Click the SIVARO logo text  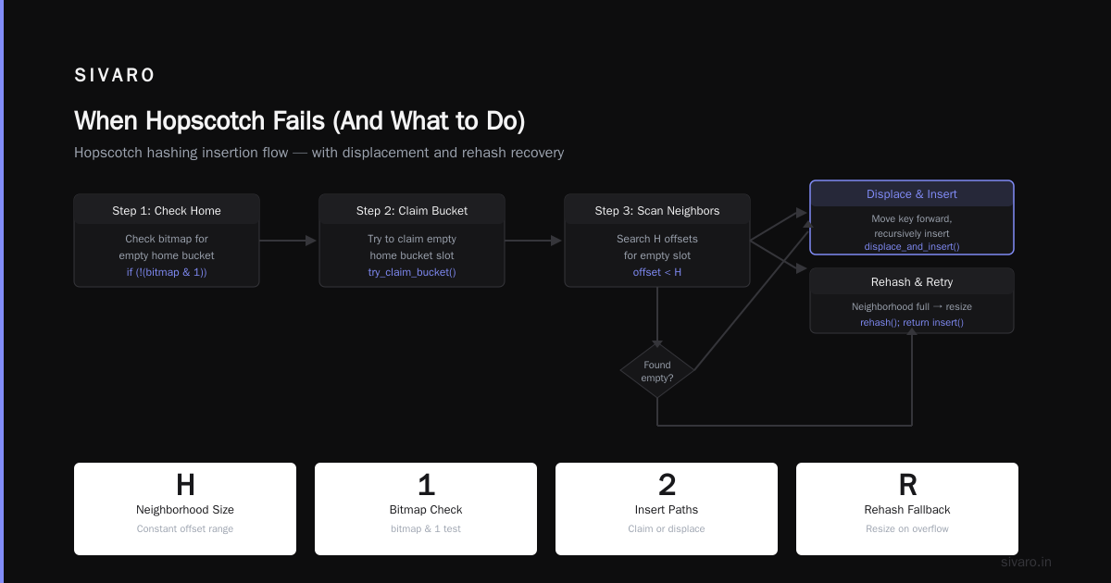(115, 76)
